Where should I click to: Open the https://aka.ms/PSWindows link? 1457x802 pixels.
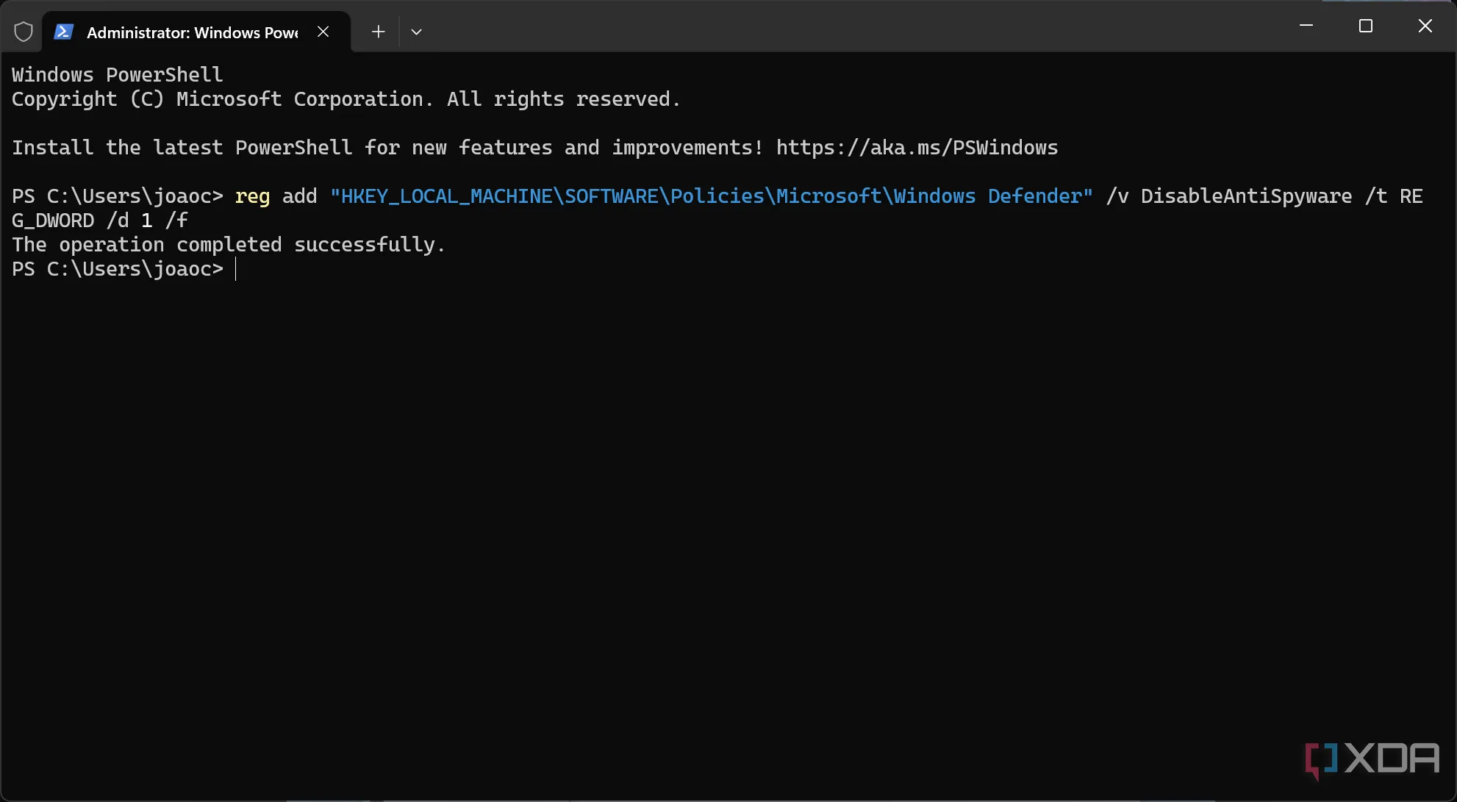917,148
